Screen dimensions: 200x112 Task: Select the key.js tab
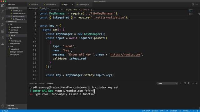(66, 4)
